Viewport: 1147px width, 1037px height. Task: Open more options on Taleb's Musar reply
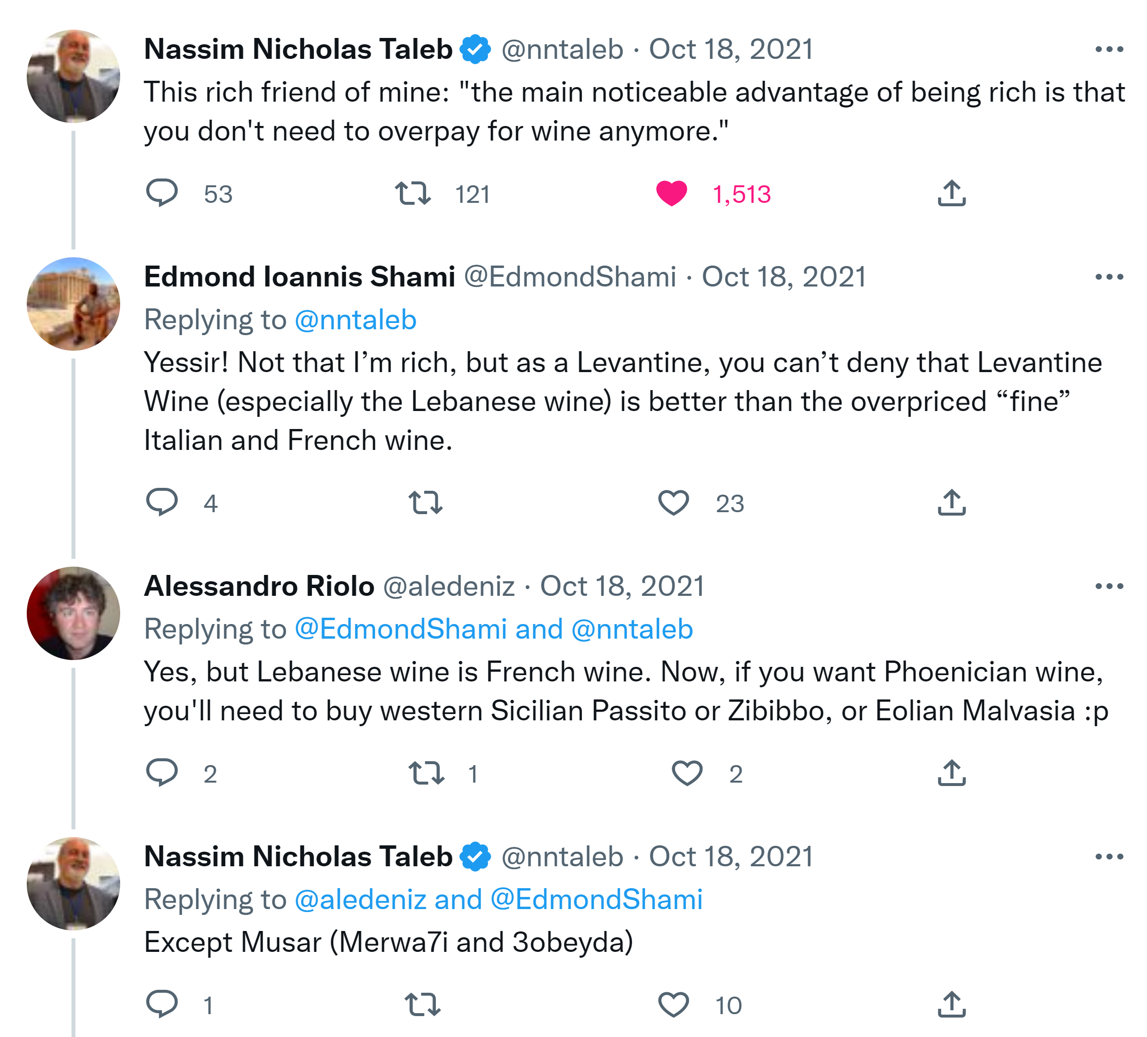[1108, 856]
